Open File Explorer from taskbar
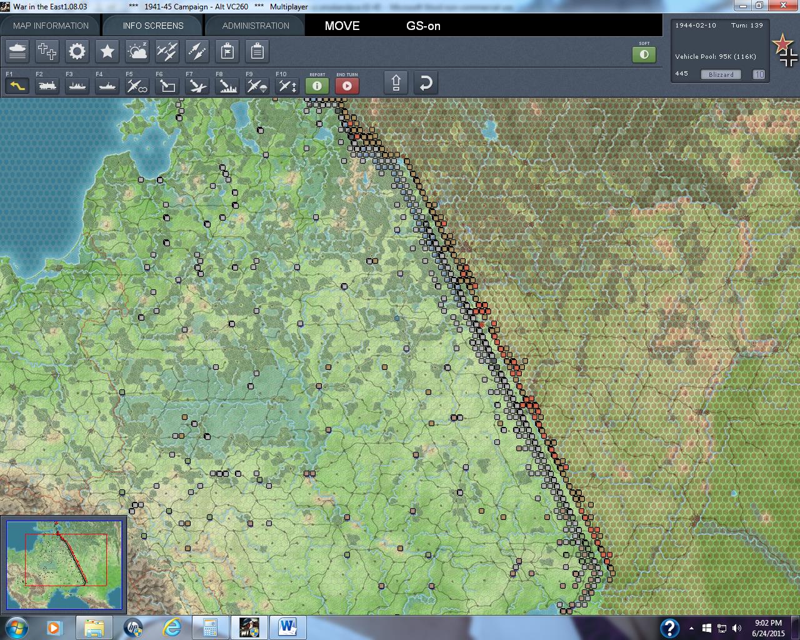The image size is (800, 640). (94, 627)
